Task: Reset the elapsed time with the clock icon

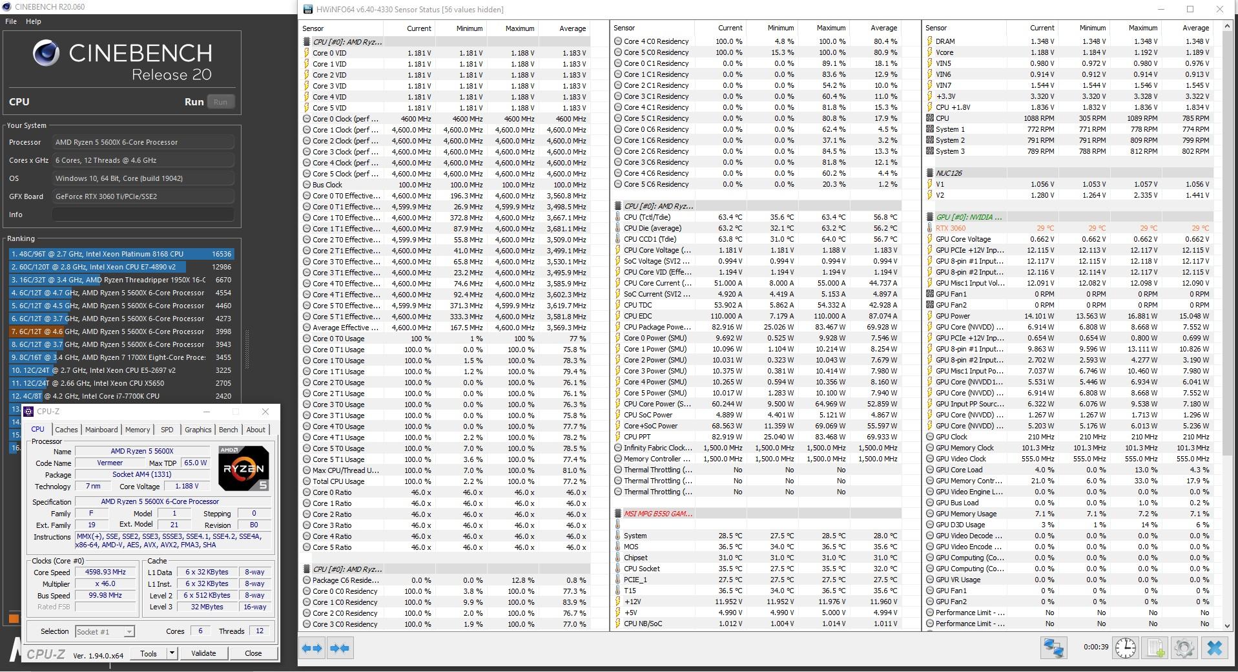Action: tap(1126, 648)
